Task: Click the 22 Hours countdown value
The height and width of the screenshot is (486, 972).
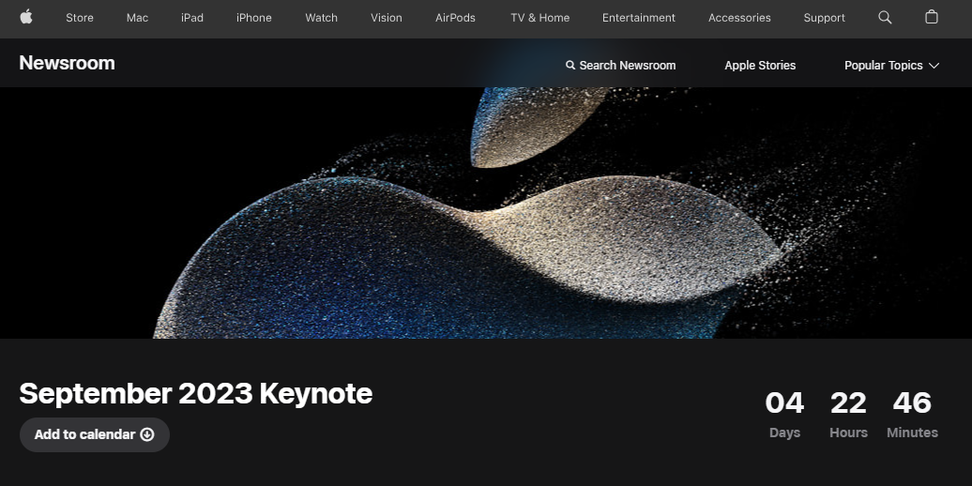Action: [x=848, y=414]
